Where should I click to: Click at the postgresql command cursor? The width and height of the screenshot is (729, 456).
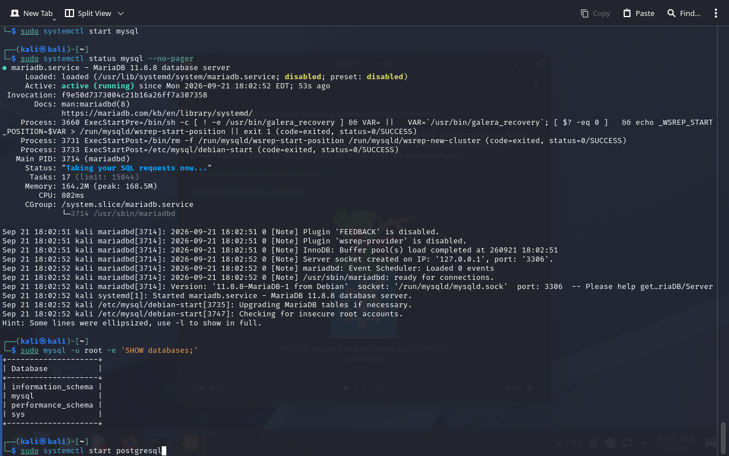164,451
